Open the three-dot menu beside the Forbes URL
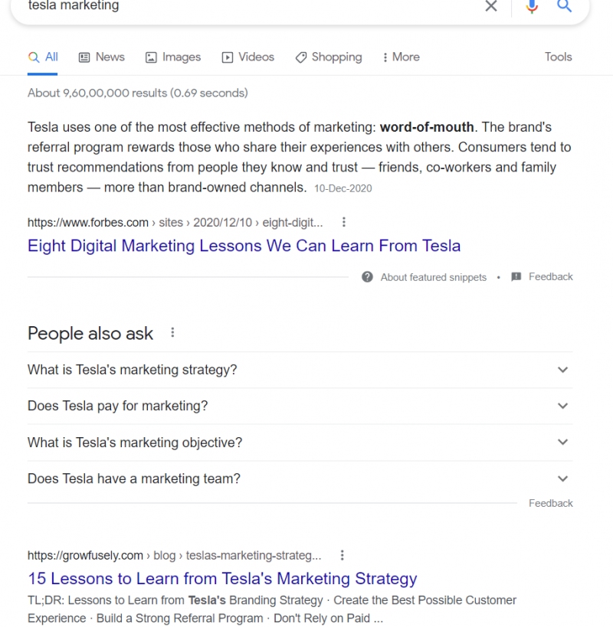The image size is (613, 627). [x=343, y=221]
